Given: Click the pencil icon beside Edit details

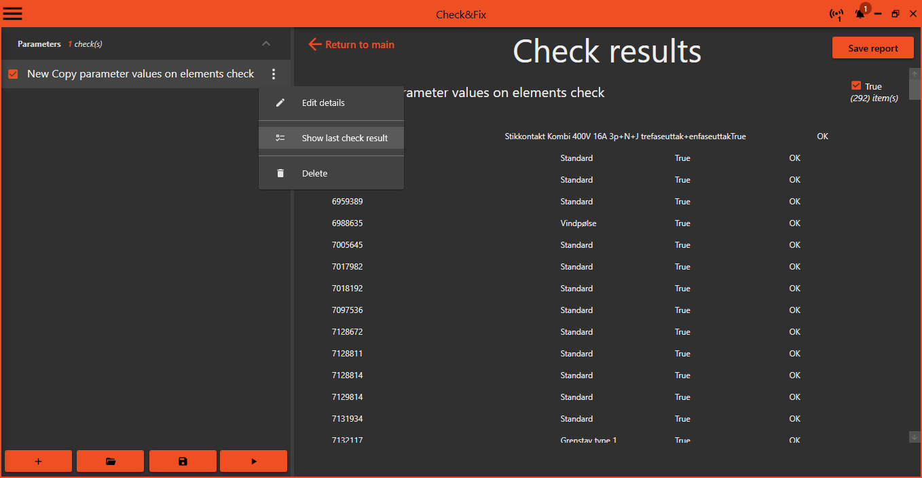Looking at the screenshot, I should [x=280, y=103].
